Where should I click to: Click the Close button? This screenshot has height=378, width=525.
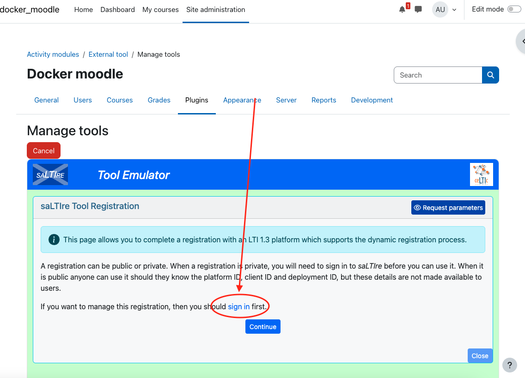tap(480, 356)
